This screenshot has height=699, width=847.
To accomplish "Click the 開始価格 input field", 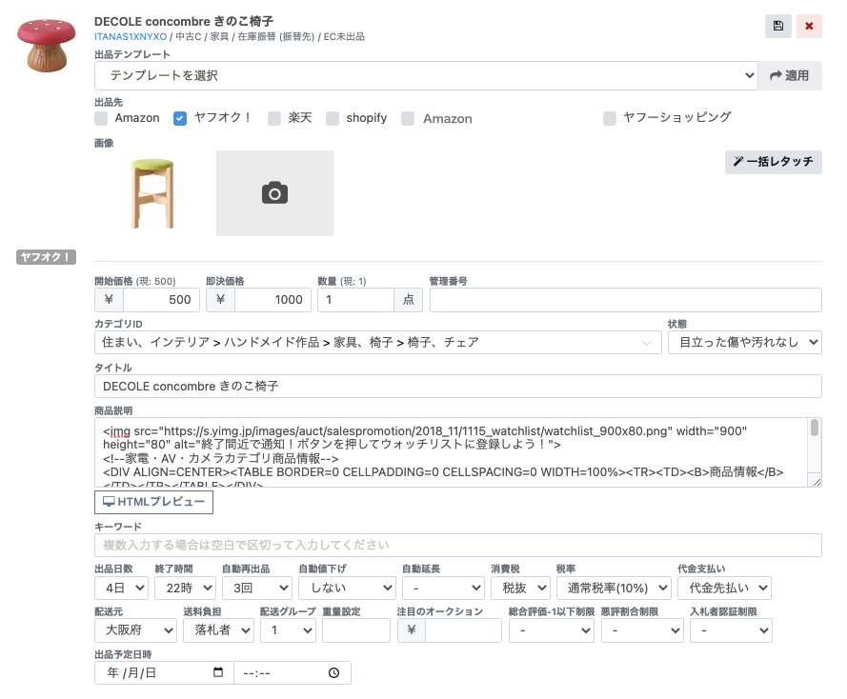I will pyautogui.click(x=161, y=300).
